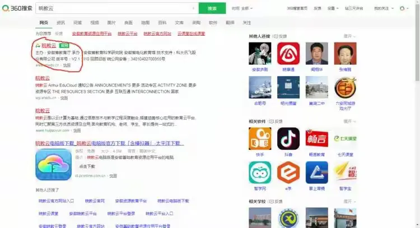Image resolution: width=420 pixels, height=228 pixels.
Task: Click the red 畅言教育 icon
Action: click(316, 139)
